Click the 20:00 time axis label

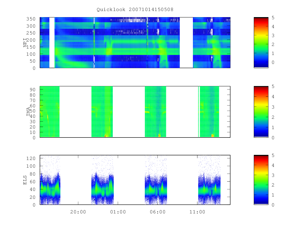point(78,212)
